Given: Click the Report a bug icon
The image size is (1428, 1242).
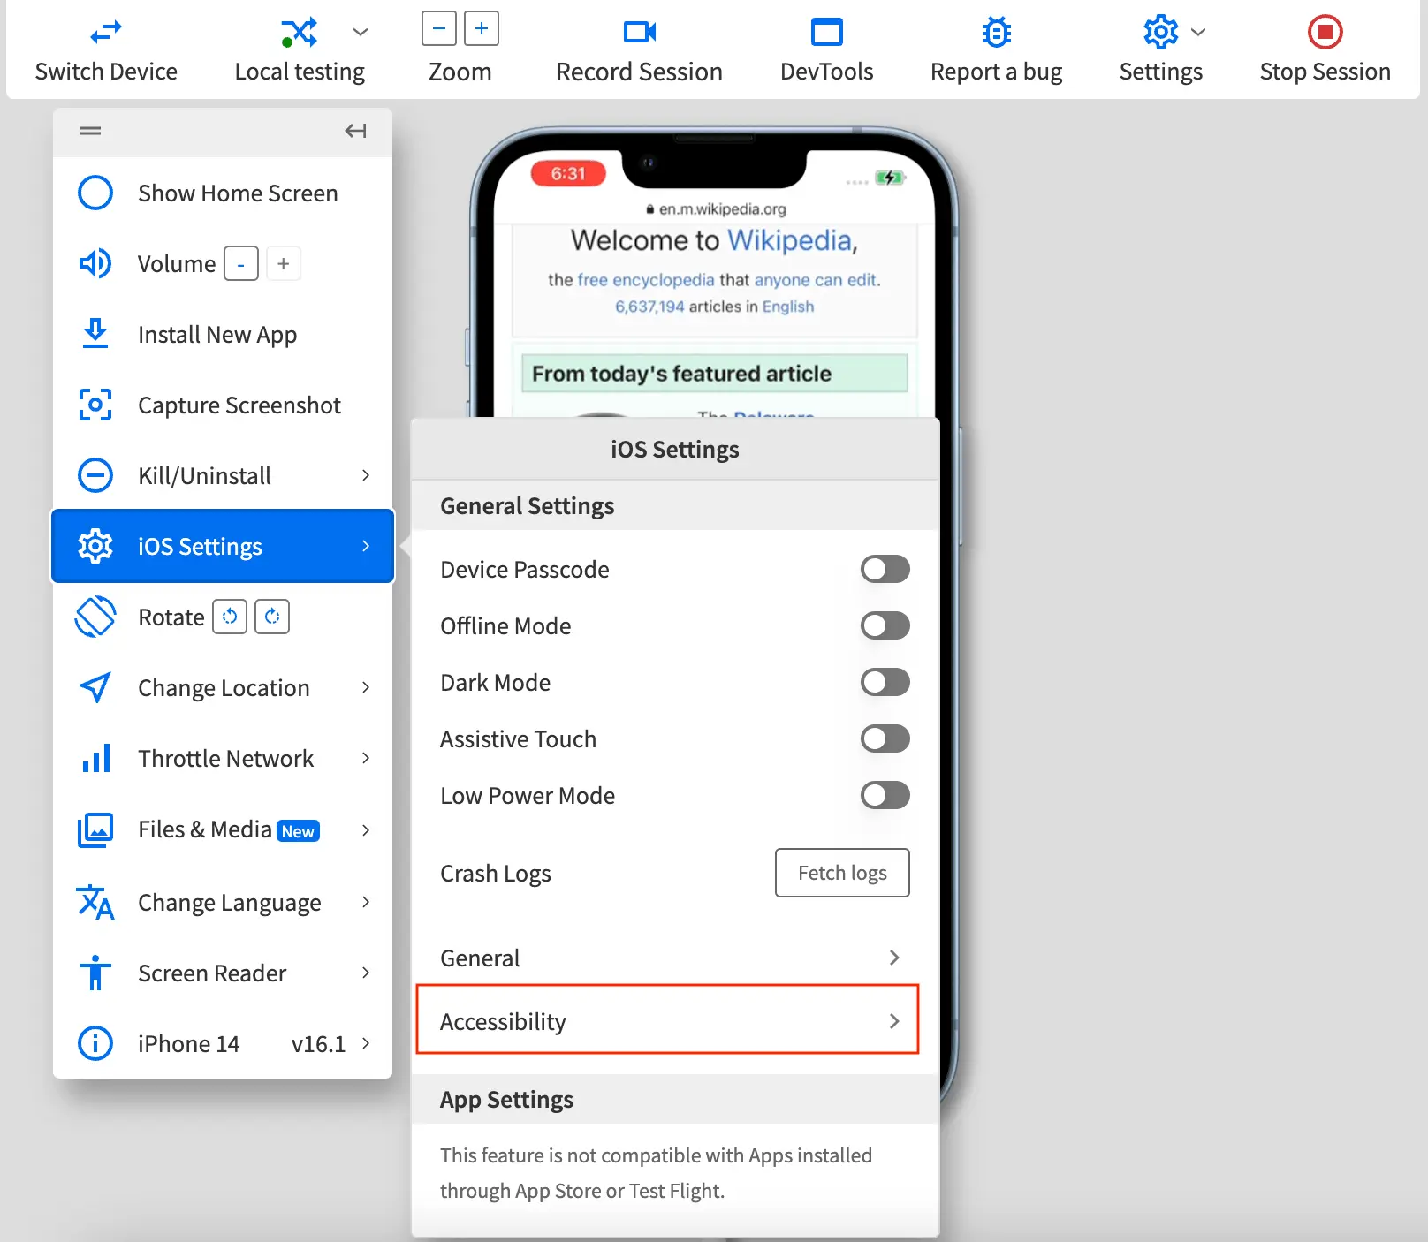Looking at the screenshot, I should [x=996, y=33].
